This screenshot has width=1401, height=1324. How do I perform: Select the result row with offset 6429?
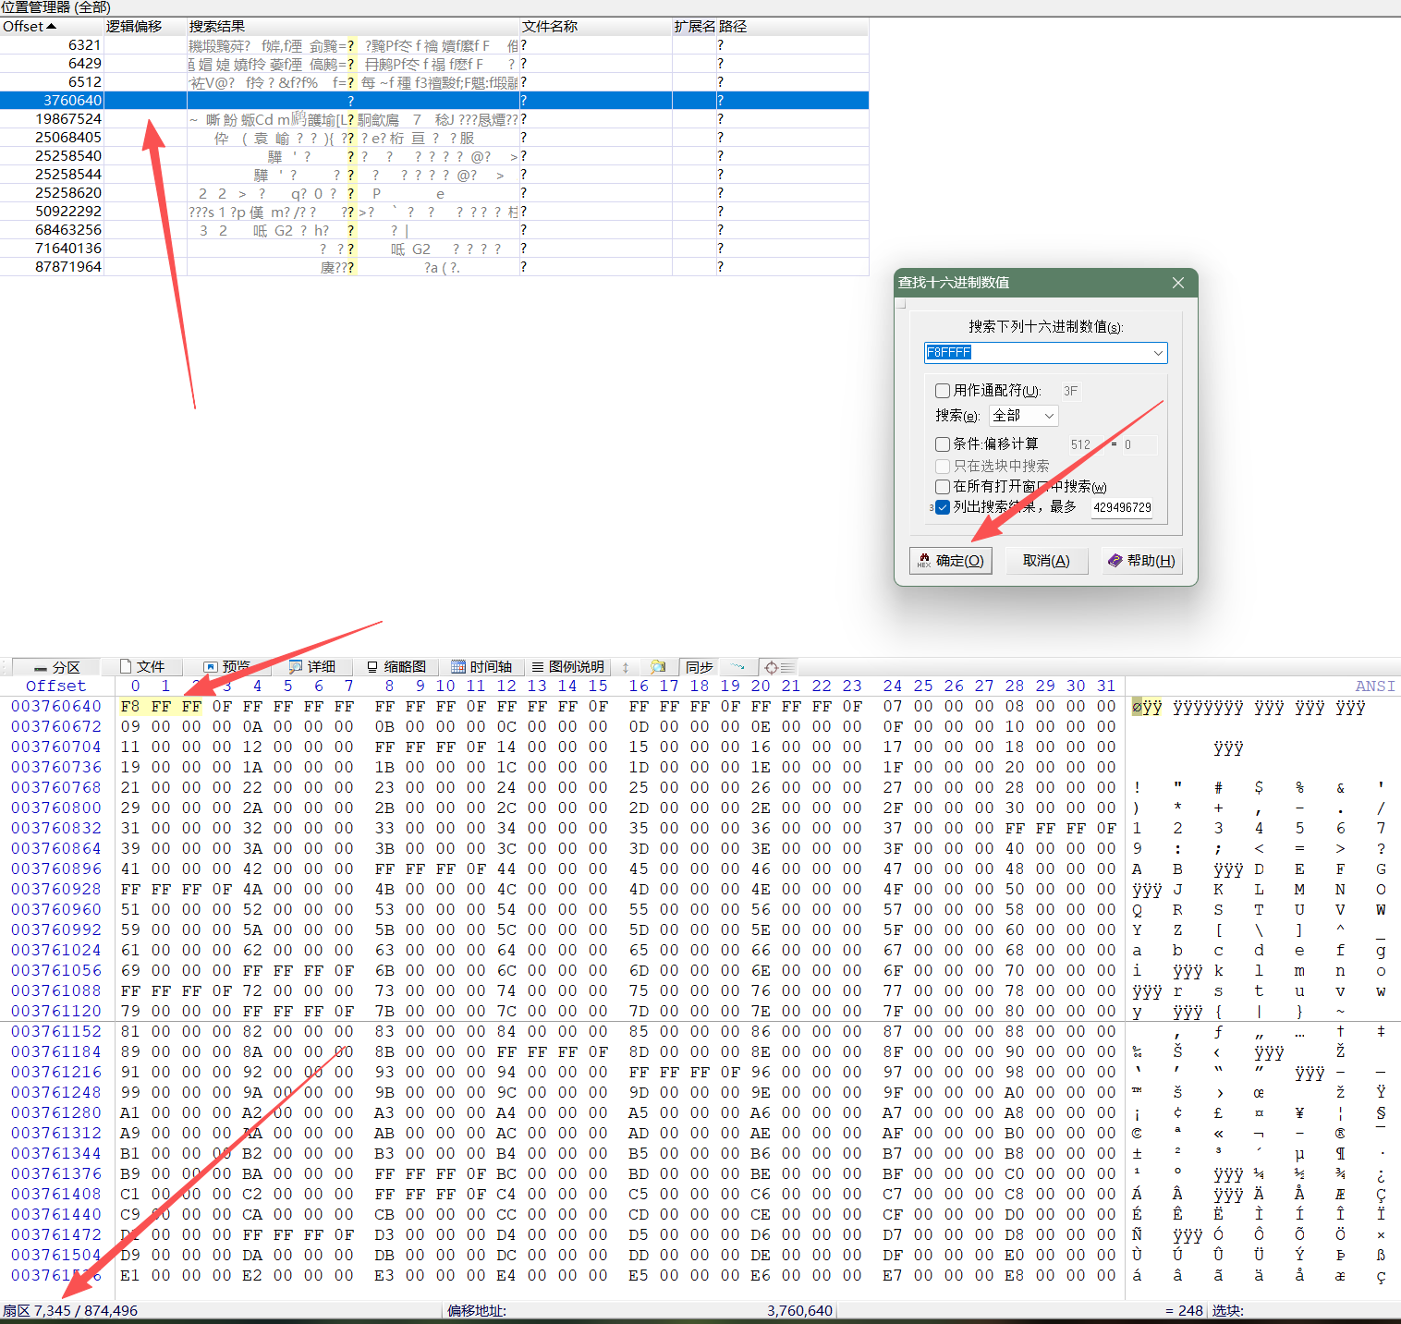[434, 64]
